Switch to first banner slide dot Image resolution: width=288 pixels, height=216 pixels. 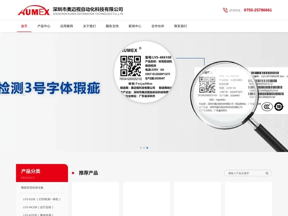[x=141, y=148]
